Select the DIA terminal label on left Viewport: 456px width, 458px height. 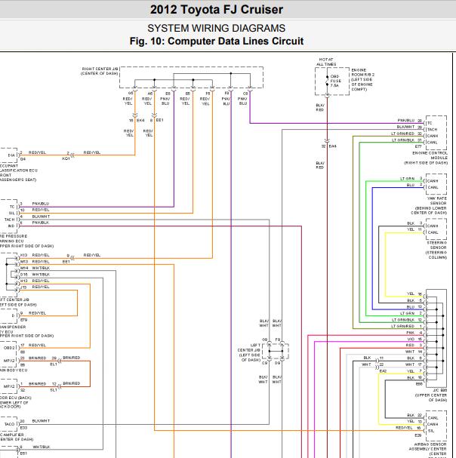pos(11,155)
